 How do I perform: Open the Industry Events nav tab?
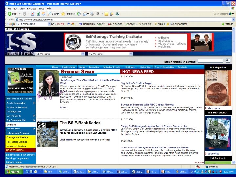click(112, 67)
